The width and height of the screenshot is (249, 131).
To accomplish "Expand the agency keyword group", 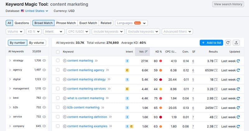I will pyautogui.click(x=10, y=70).
